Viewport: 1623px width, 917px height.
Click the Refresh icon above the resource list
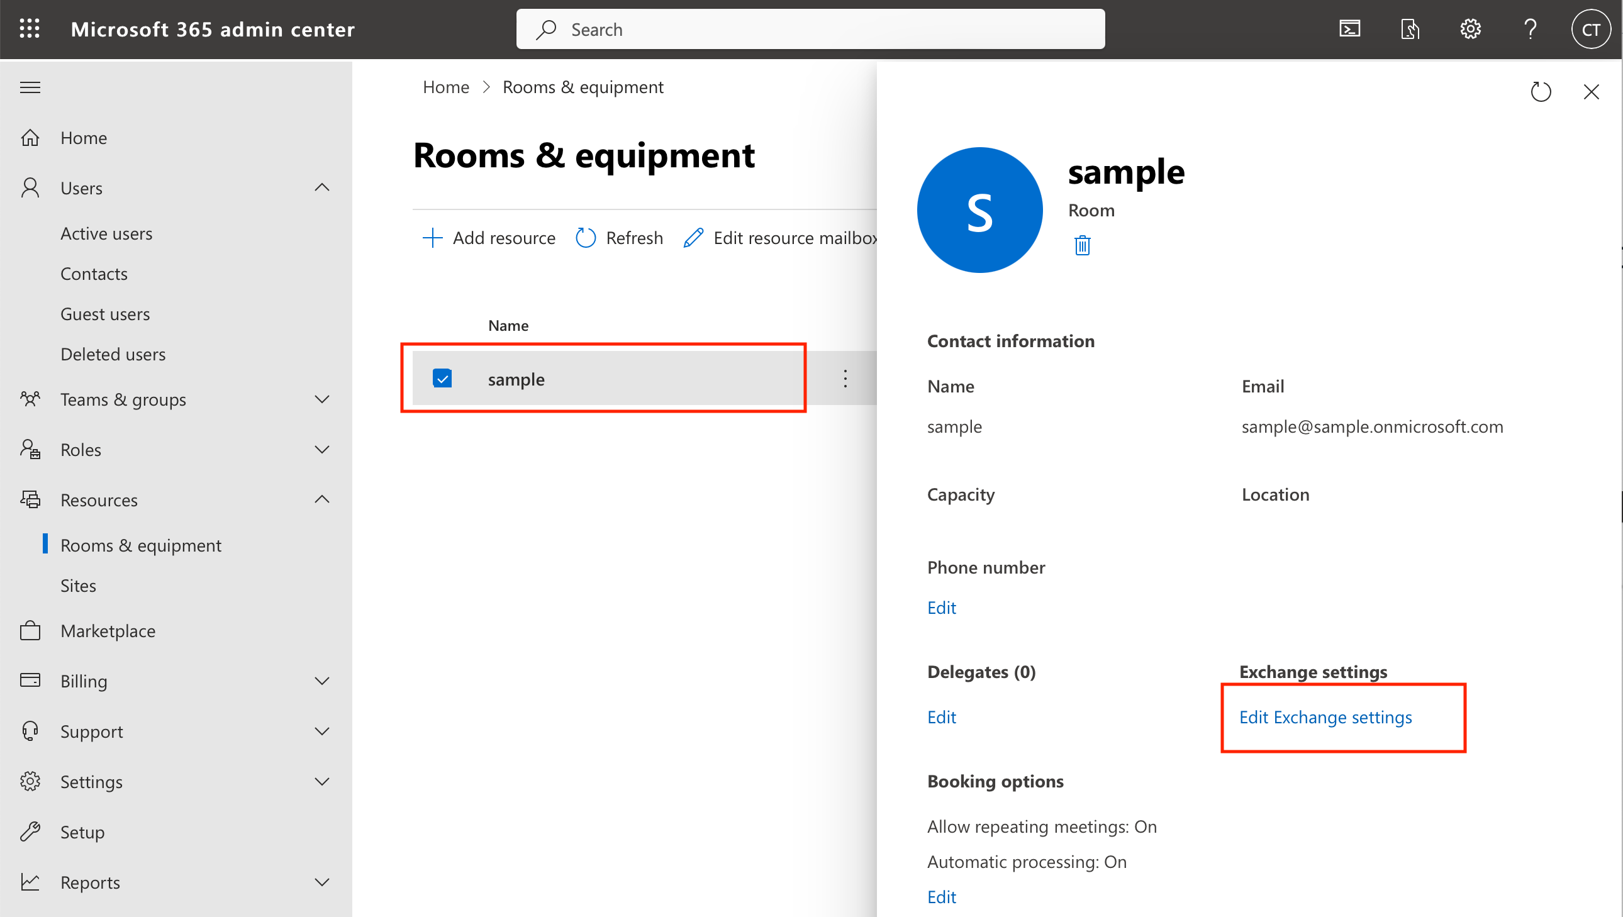[585, 238]
